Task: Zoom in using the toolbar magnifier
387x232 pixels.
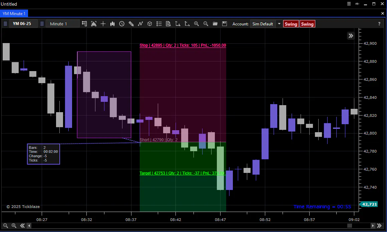Action: [x=197, y=24]
